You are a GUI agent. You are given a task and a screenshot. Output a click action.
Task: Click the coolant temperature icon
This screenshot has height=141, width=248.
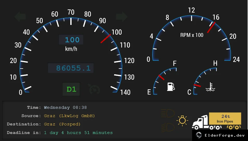point(210,87)
